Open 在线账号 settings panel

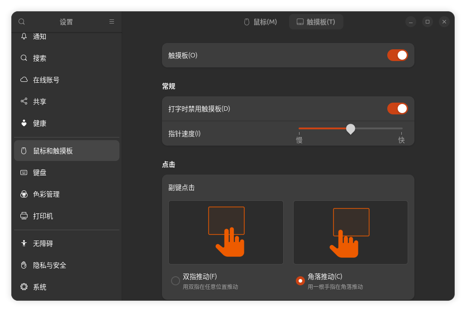pyautogui.click(x=67, y=80)
